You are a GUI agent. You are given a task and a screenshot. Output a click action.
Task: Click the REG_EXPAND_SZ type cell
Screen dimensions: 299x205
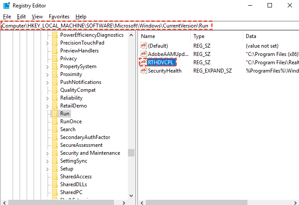point(213,71)
